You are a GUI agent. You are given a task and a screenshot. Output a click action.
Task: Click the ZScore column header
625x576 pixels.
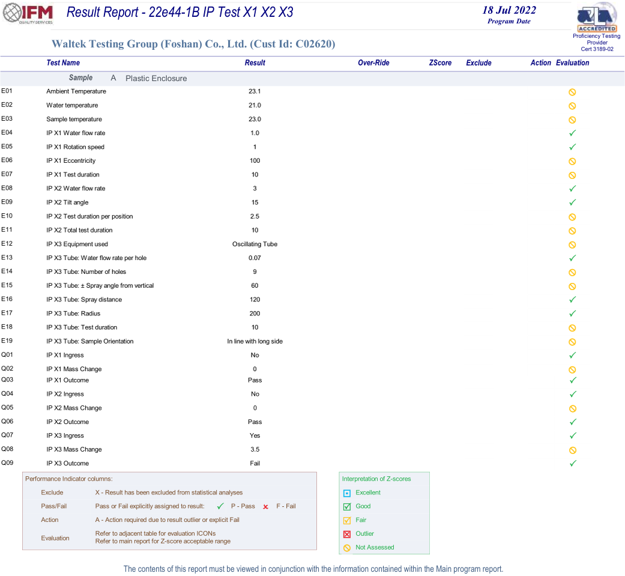point(440,63)
